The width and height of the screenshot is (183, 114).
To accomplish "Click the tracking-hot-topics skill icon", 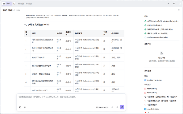I will [145, 80].
